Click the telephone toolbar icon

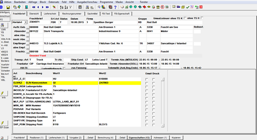click(x=158, y=7)
